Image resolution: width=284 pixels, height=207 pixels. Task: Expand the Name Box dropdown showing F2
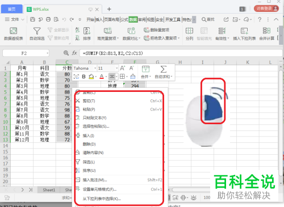coord(47,53)
